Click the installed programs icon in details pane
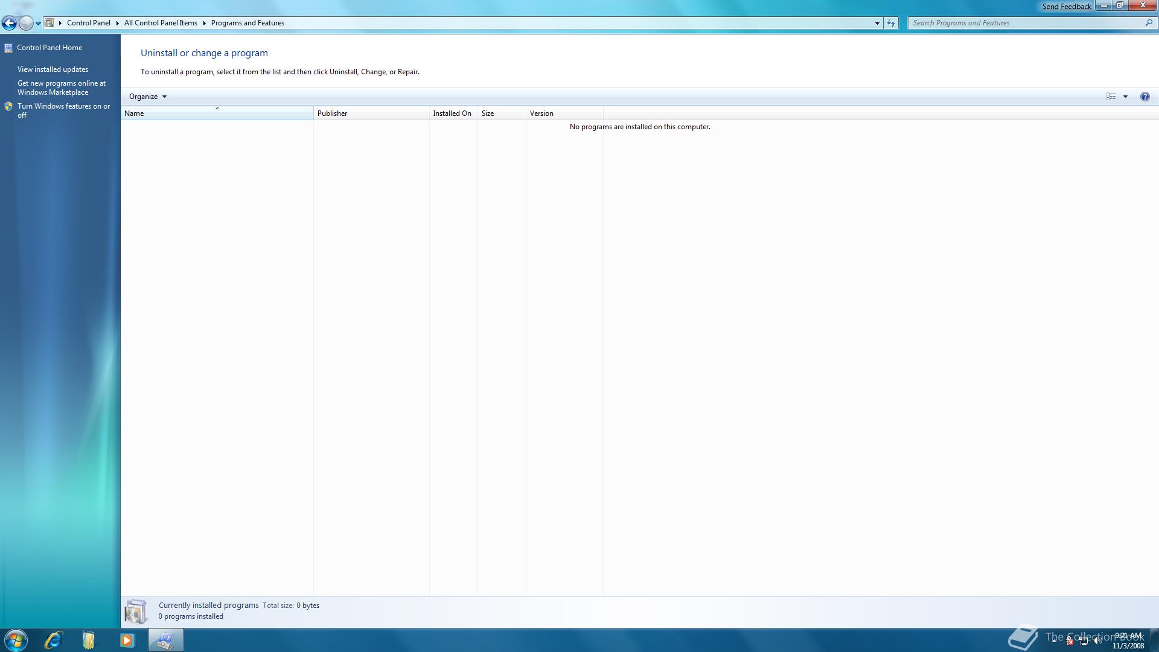1159x652 pixels. click(136, 612)
